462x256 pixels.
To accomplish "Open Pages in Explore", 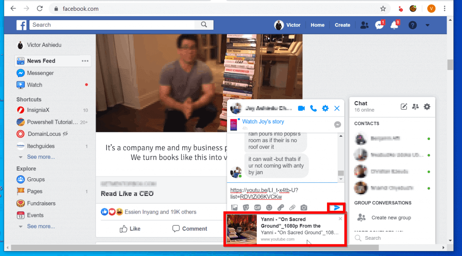I will pos(29,191).
